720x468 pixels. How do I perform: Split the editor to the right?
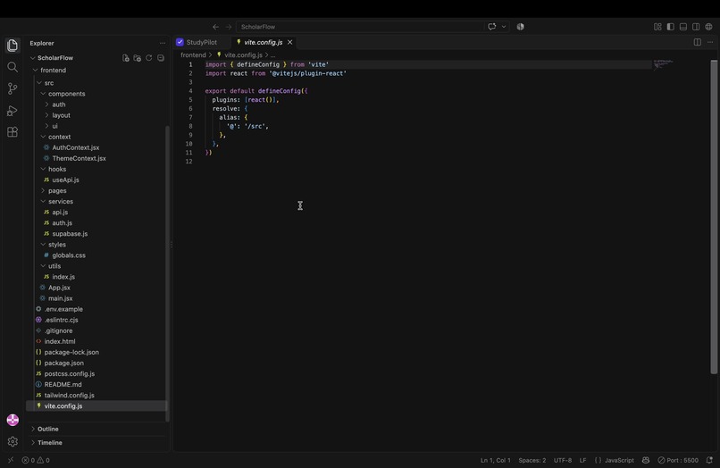click(x=698, y=42)
